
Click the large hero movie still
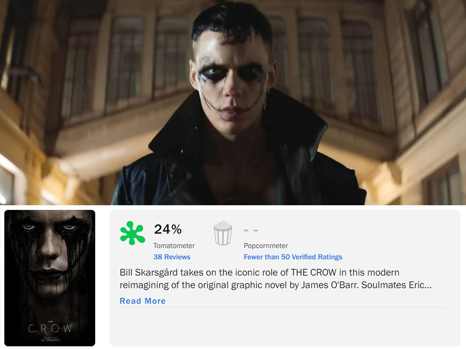click(x=233, y=102)
